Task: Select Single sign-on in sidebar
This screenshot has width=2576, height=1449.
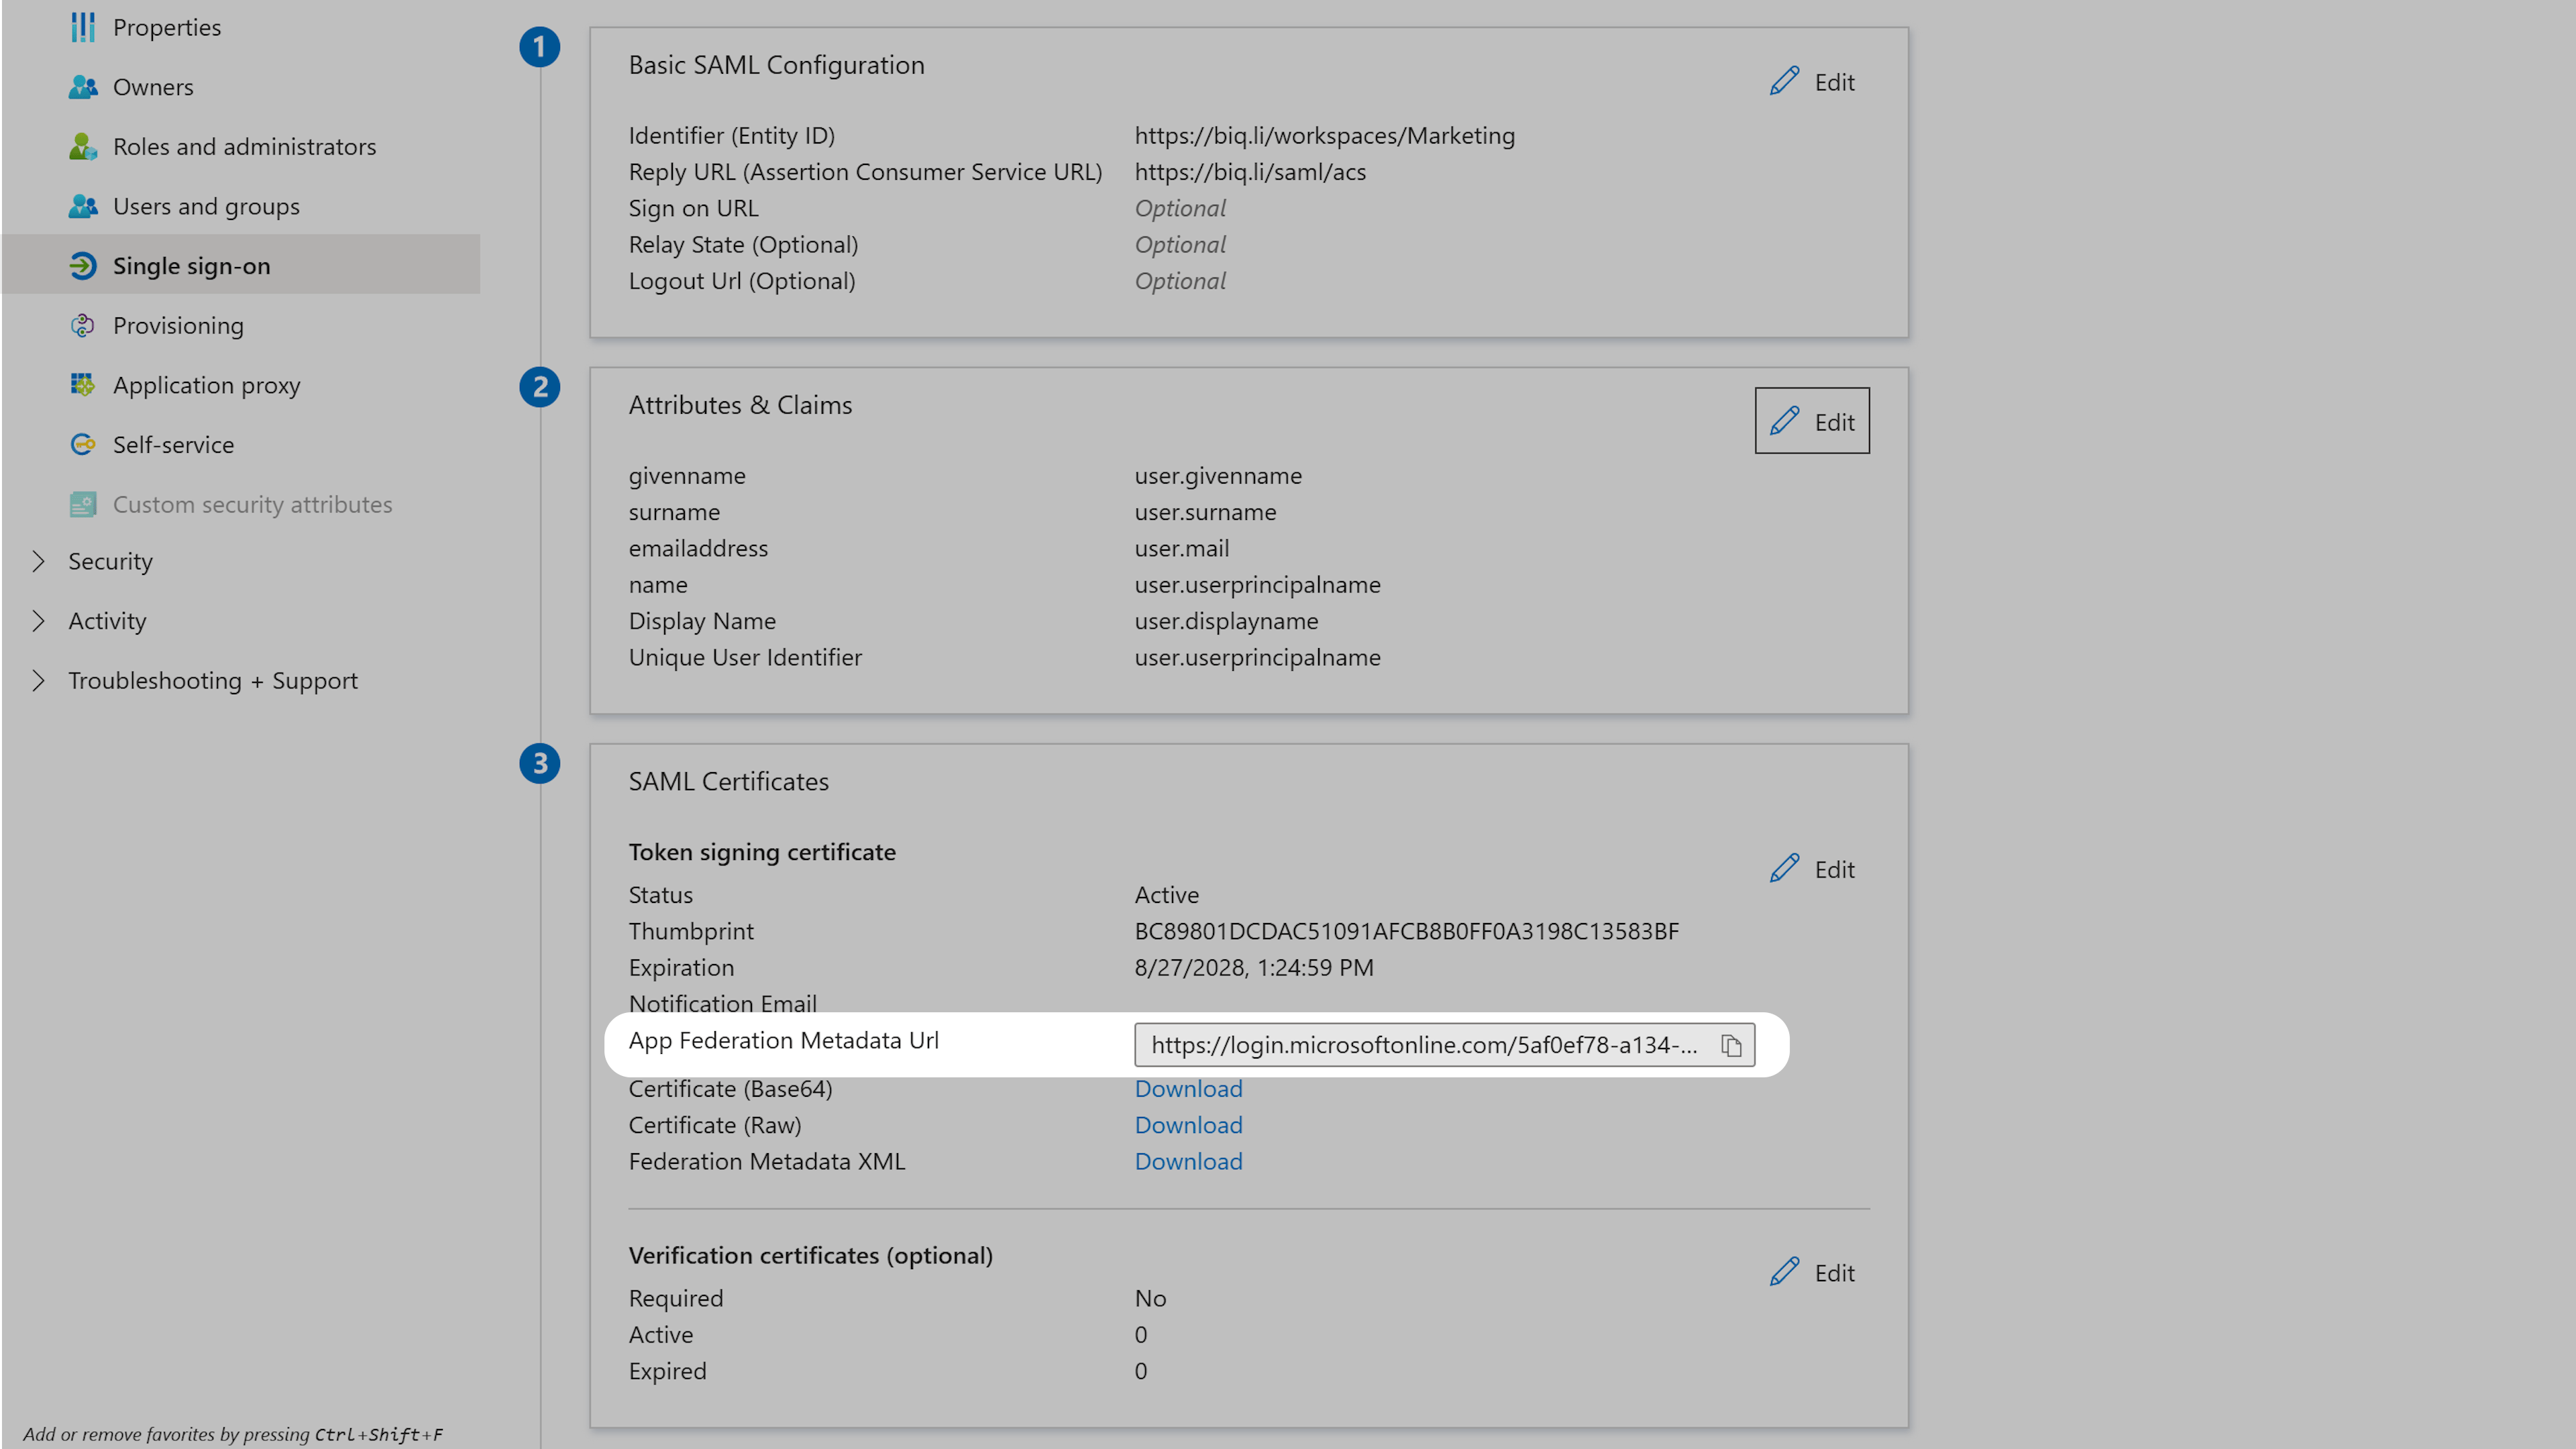Action: [x=241, y=265]
